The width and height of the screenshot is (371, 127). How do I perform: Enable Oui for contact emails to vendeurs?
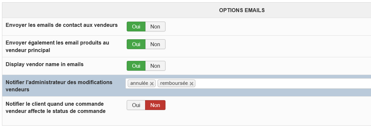(136, 27)
